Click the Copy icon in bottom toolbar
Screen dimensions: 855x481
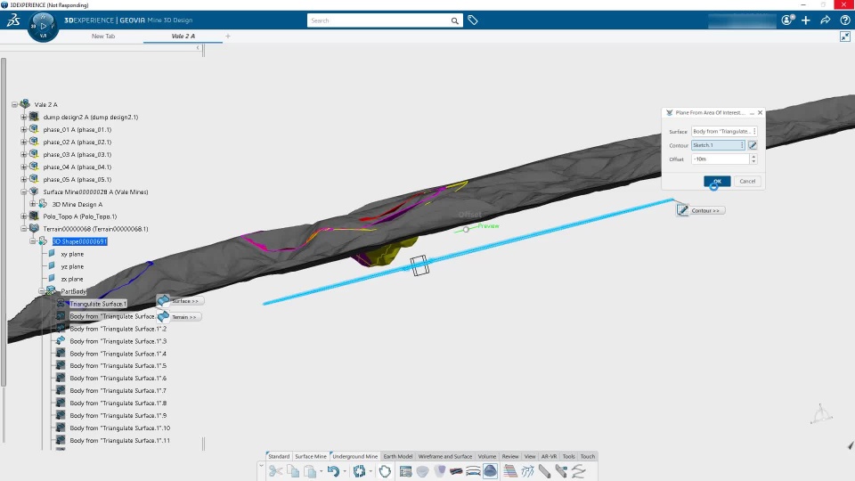293,471
